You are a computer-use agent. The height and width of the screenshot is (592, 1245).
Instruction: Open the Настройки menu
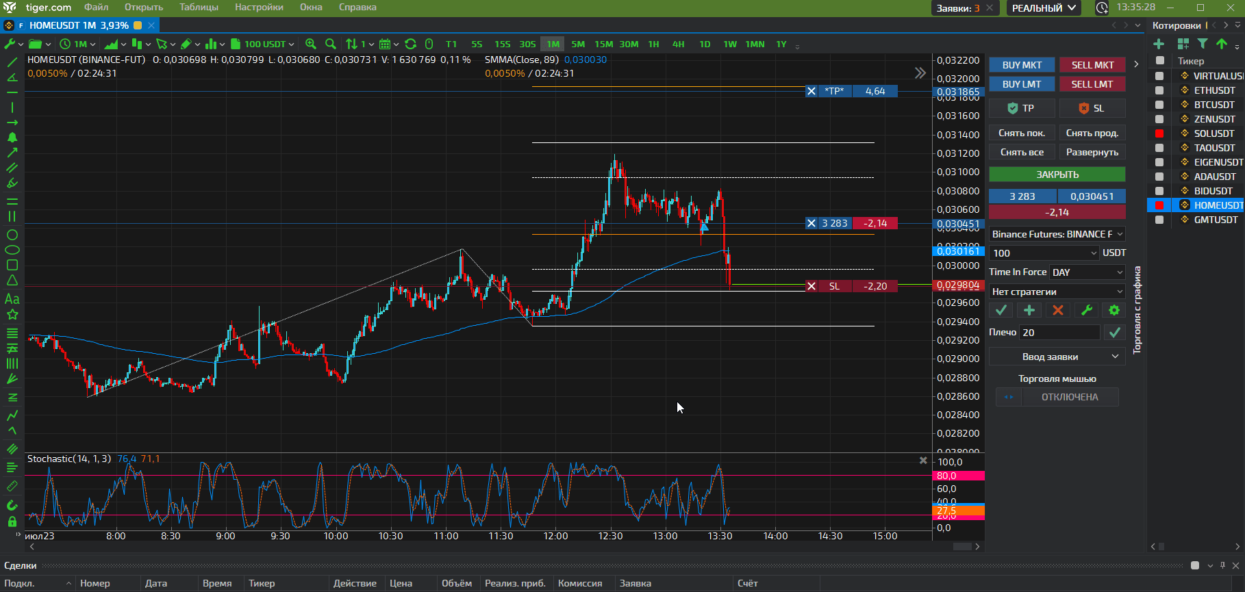tap(259, 8)
